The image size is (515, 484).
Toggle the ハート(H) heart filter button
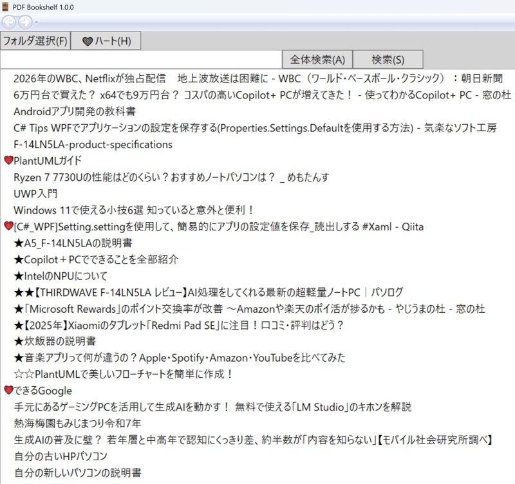pos(106,41)
